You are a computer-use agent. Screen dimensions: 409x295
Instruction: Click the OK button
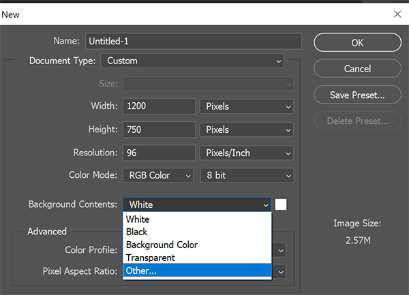(357, 42)
